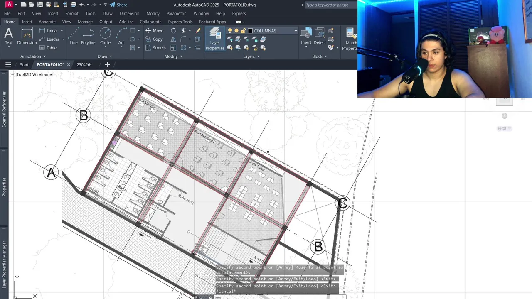Activate the Circle tool
The height and width of the screenshot is (299, 532).
coord(105,36)
